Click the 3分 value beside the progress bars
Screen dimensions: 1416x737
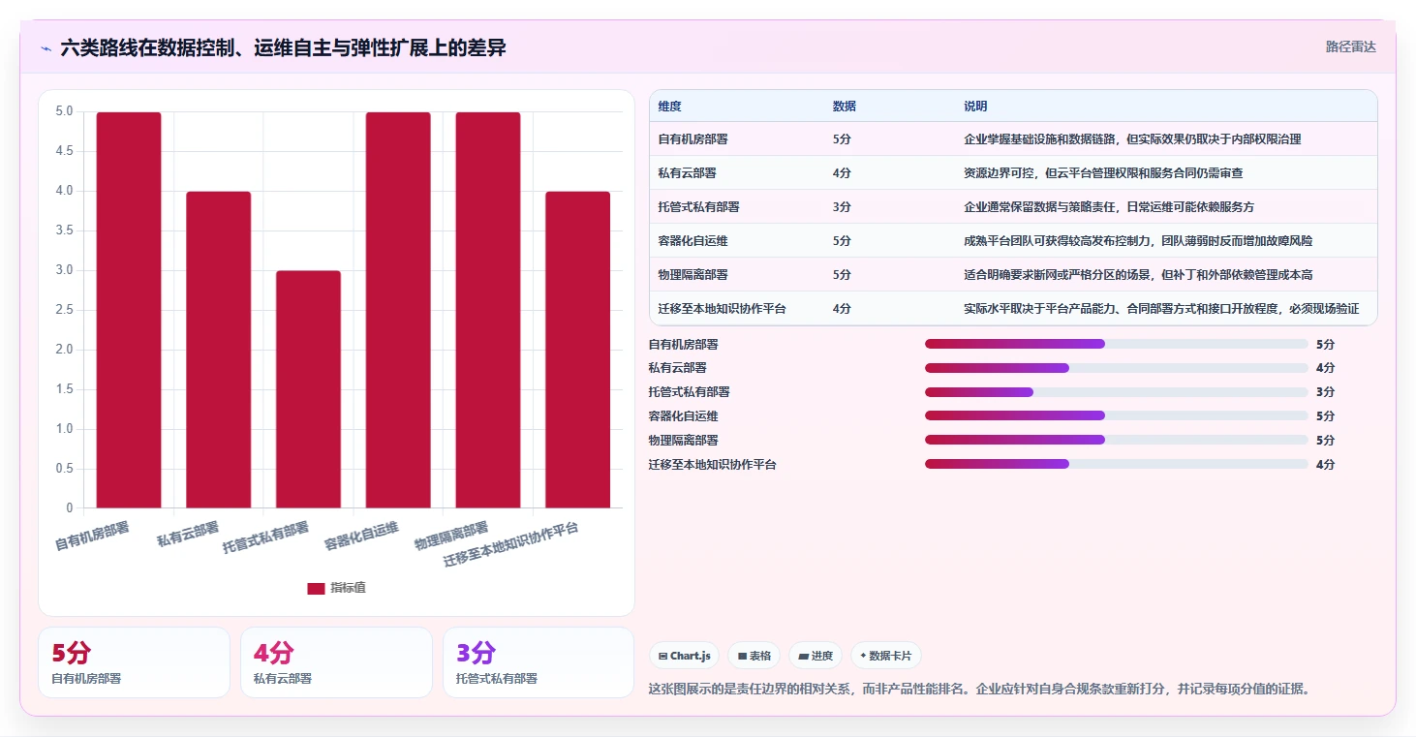coord(1325,392)
